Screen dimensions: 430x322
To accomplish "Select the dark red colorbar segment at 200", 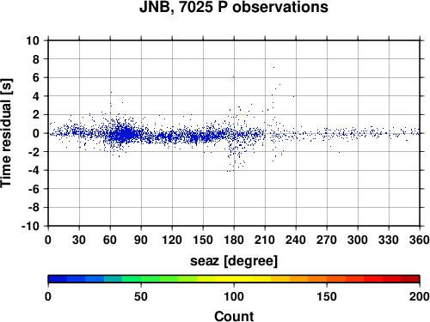I will (410, 279).
